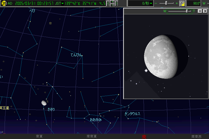Click the green plus beside speed slider
209x139 pixels.
177,3
